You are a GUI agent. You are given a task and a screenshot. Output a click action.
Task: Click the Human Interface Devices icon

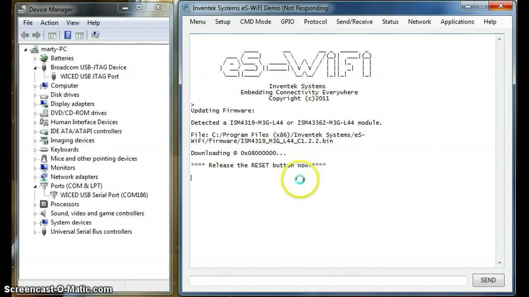(x=44, y=122)
